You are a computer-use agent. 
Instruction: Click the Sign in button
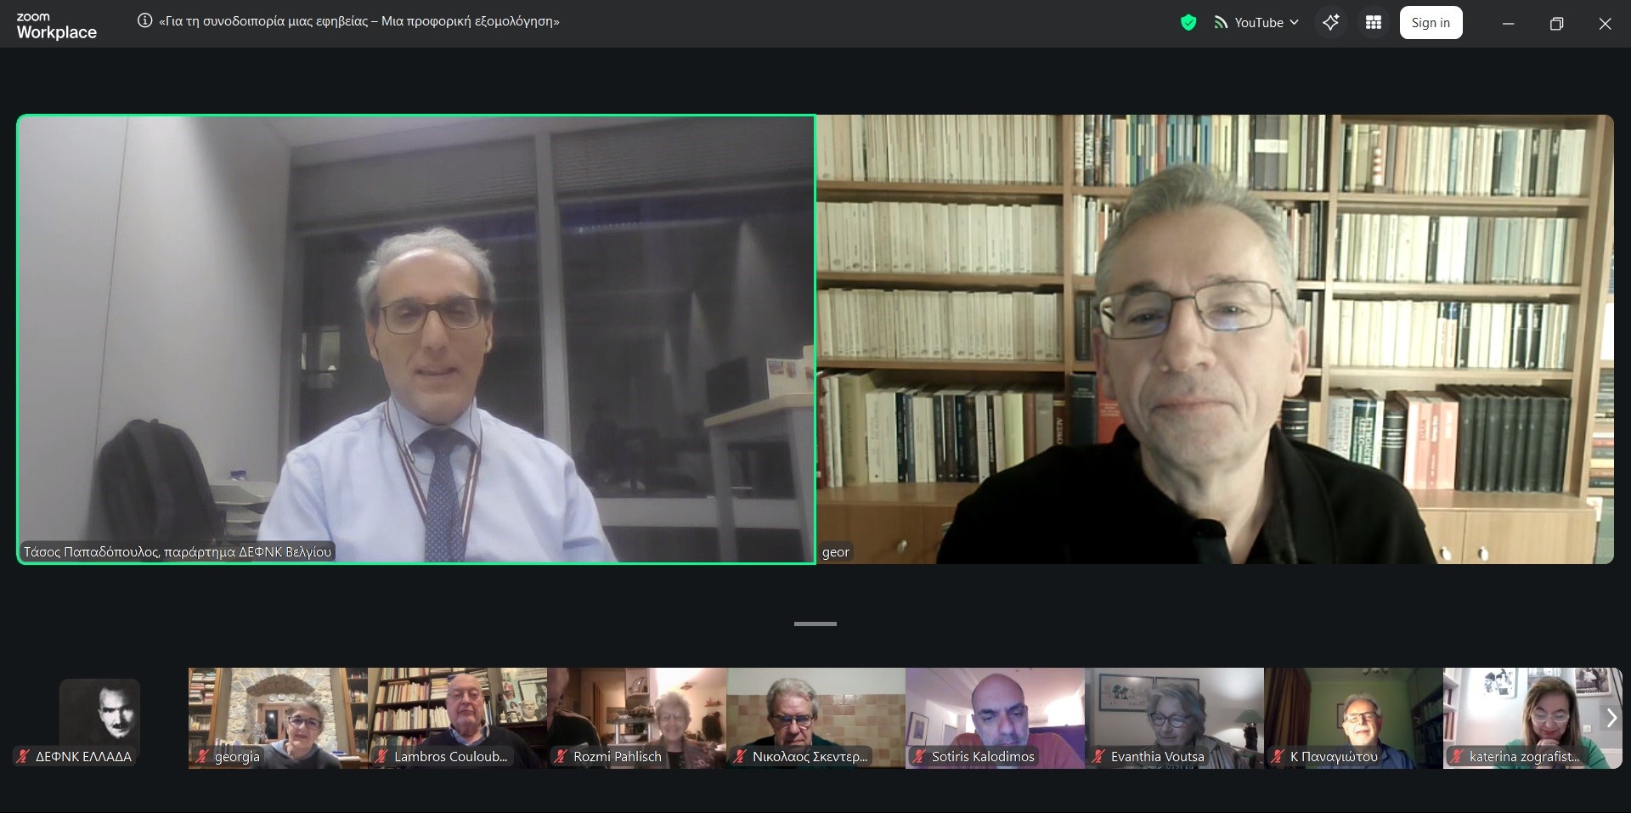(x=1431, y=23)
